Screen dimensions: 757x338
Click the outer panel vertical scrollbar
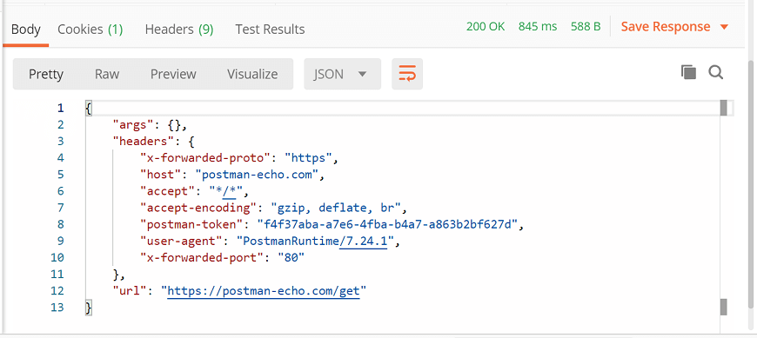pyautogui.click(x=752, y=183)
